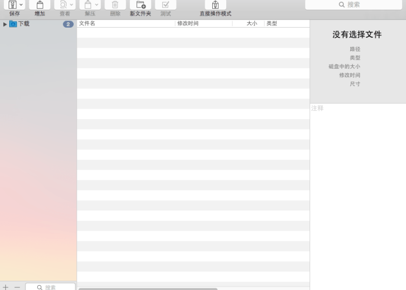Viewport: 406px width, 290px height.
Task: Open the dropdown arrow beside 查看
Action: click(71, 5)
